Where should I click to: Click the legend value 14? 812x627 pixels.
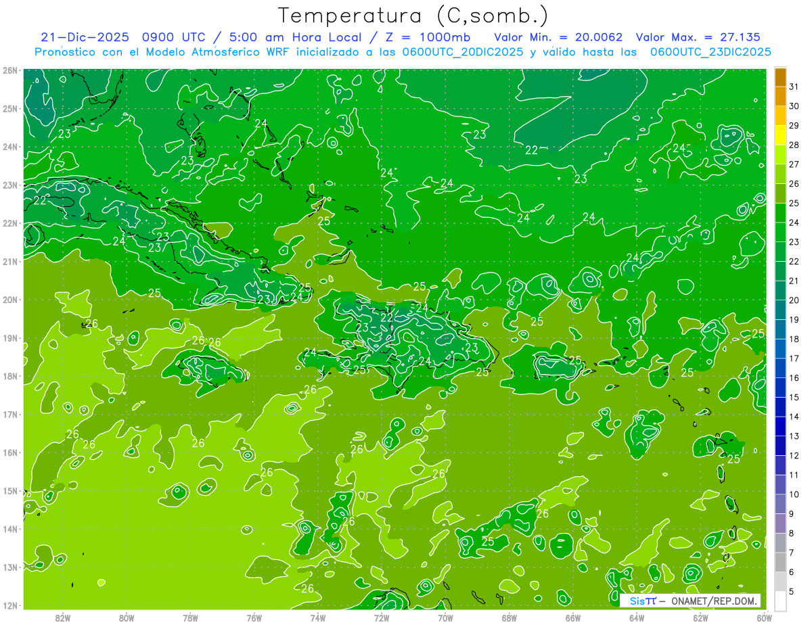coord(794,417)
